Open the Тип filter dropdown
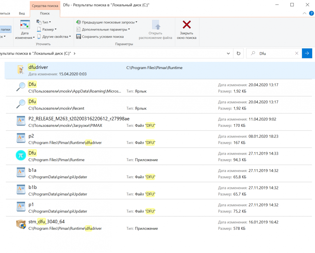Screen dimensions: 315x253 [x=44, y=22]
